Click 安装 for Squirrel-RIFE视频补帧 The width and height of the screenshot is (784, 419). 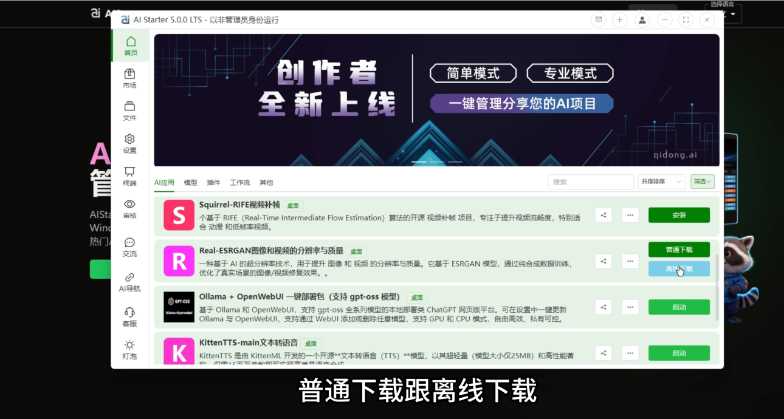click(679, 215)
